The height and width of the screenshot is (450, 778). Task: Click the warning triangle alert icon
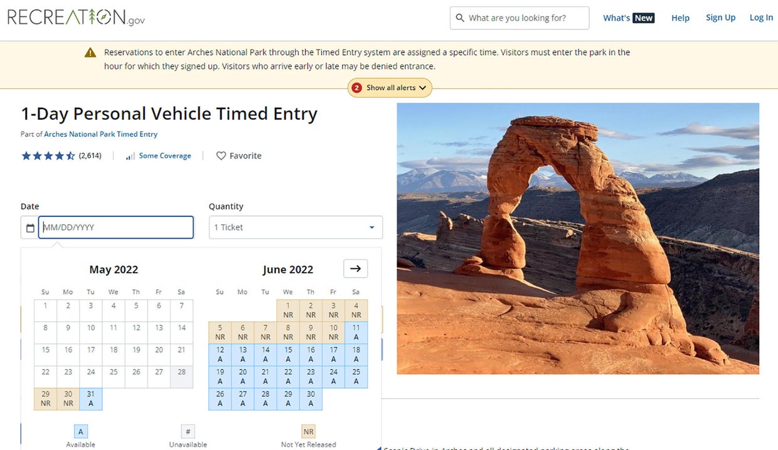pyautogui.click(x=91, y=53)
